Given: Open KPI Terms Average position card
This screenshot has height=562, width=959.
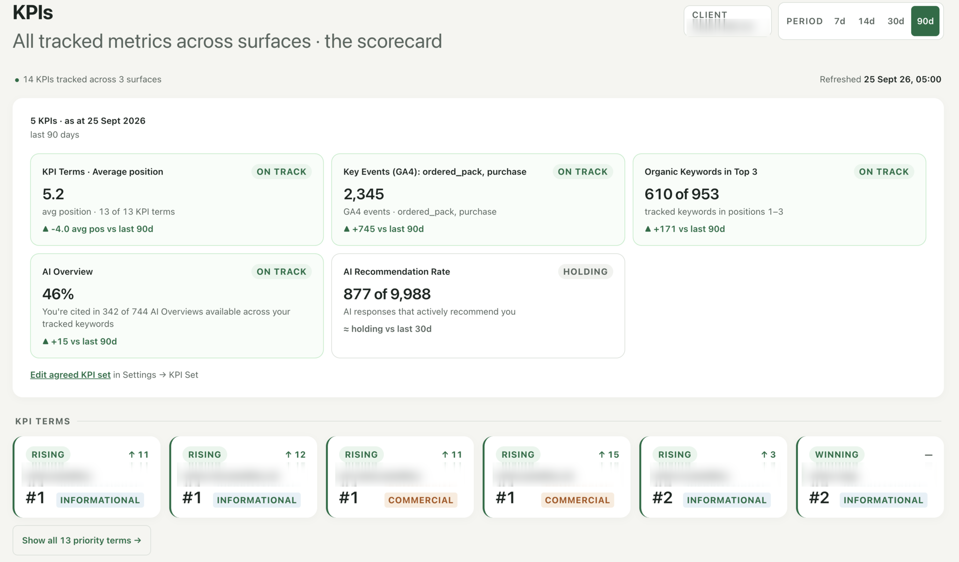Looking at the screenshot, I should click(177, 199).
